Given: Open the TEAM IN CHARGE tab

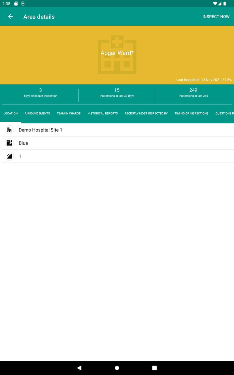Looking at the screenshot, I should [x=69, y=113].
